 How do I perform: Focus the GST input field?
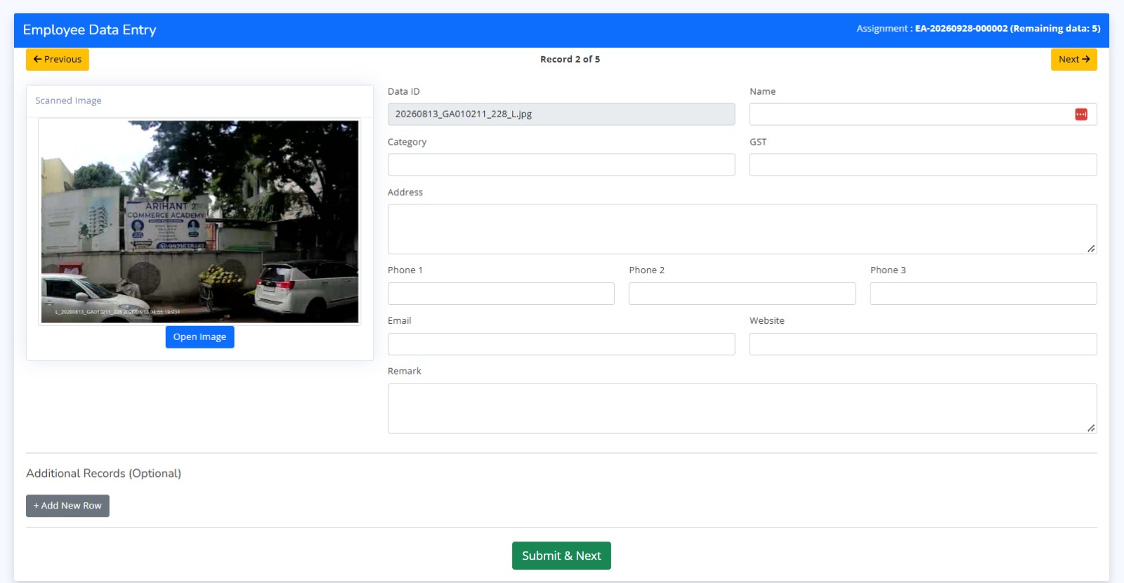pyautogui.click(x=923, y=165)
